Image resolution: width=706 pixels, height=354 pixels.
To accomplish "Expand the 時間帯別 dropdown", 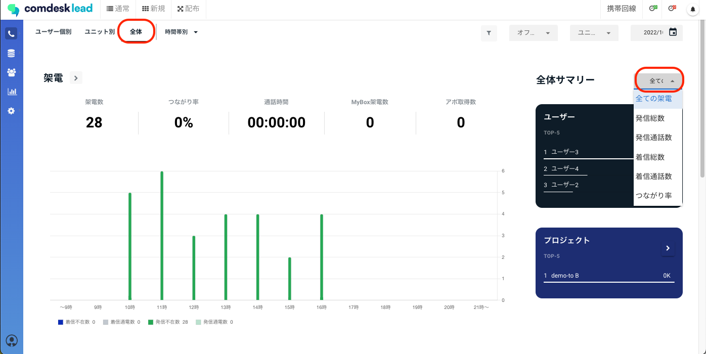I will click(x=181, y=32).
